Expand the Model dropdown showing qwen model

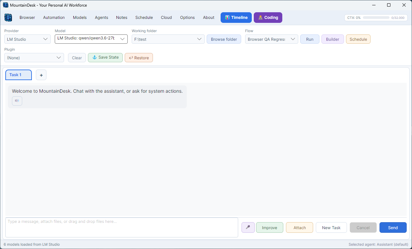coord(91,39)
